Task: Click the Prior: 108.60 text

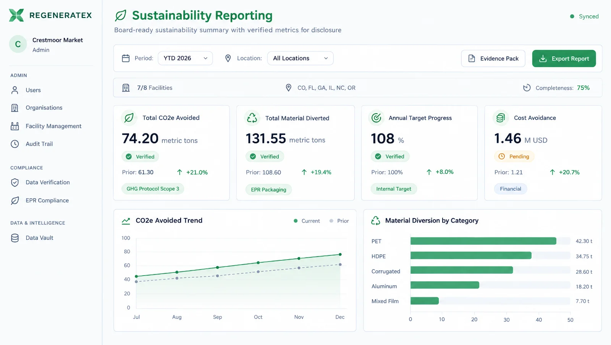Action: click(x=263, y=172)
